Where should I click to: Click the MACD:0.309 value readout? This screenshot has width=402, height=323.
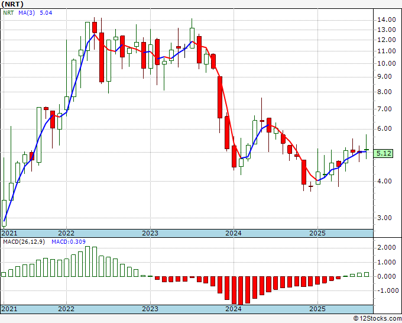pyautogui.click(x=69, y=242)
